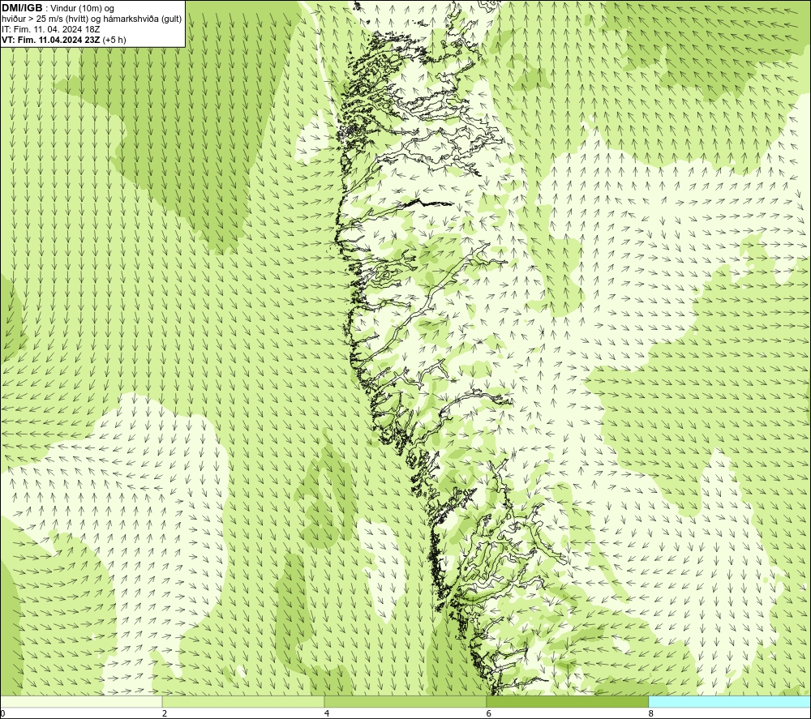
Task: Select the cyan swatch above 8 m/s
Action: click(730, 701)
